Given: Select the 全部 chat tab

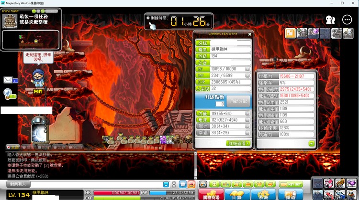Looking at the screenshot, I should pos(13,147).
